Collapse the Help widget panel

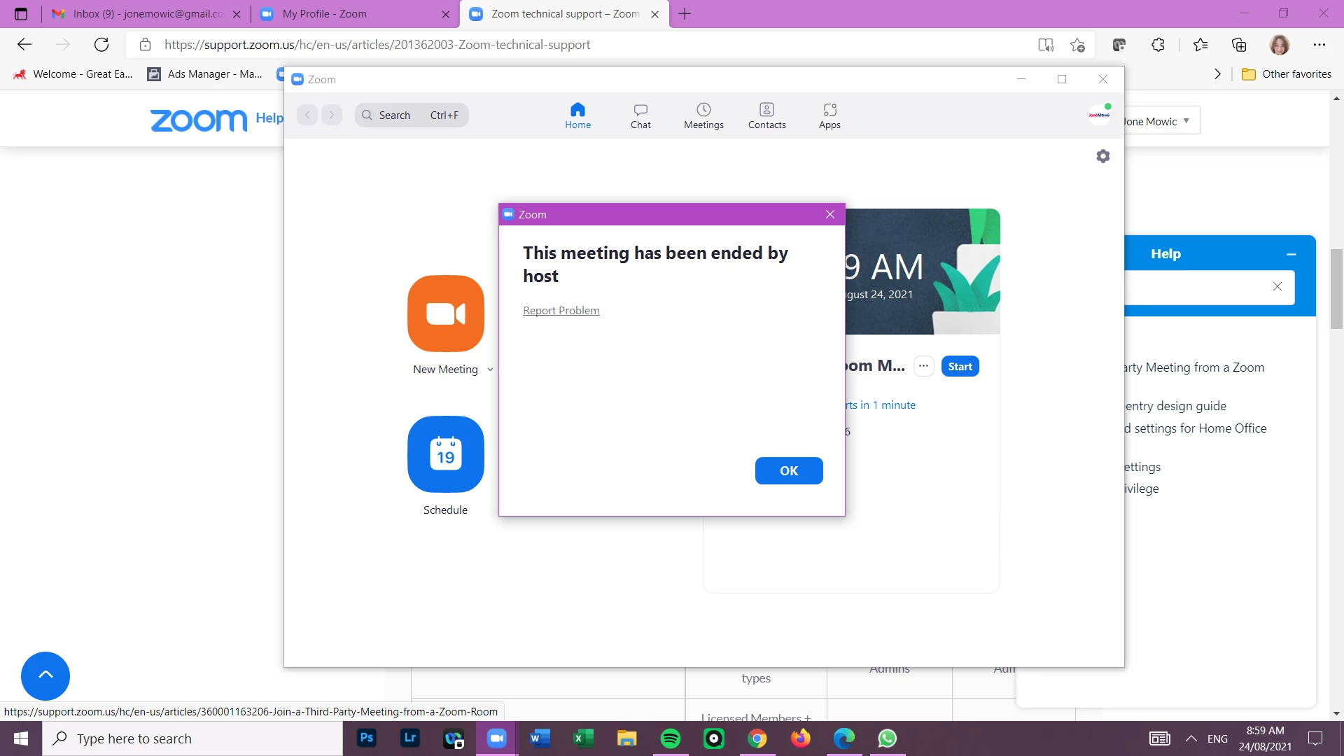(1291, 254)
